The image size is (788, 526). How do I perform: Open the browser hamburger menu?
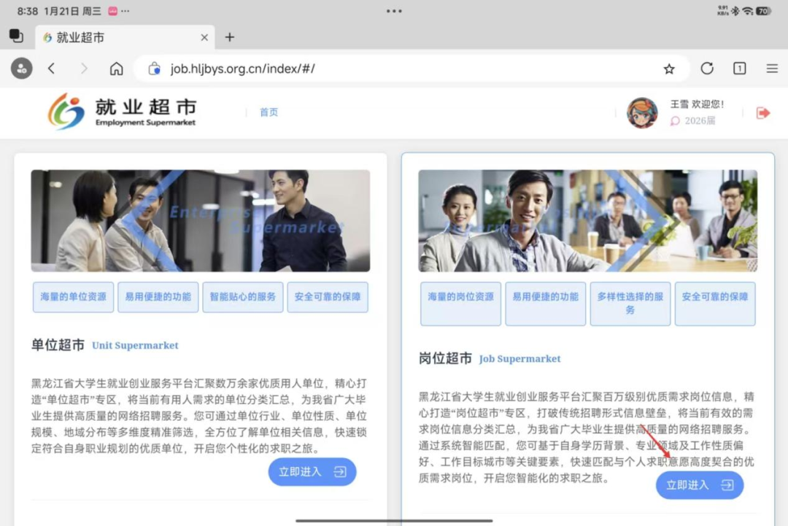(x=771, y=69)
